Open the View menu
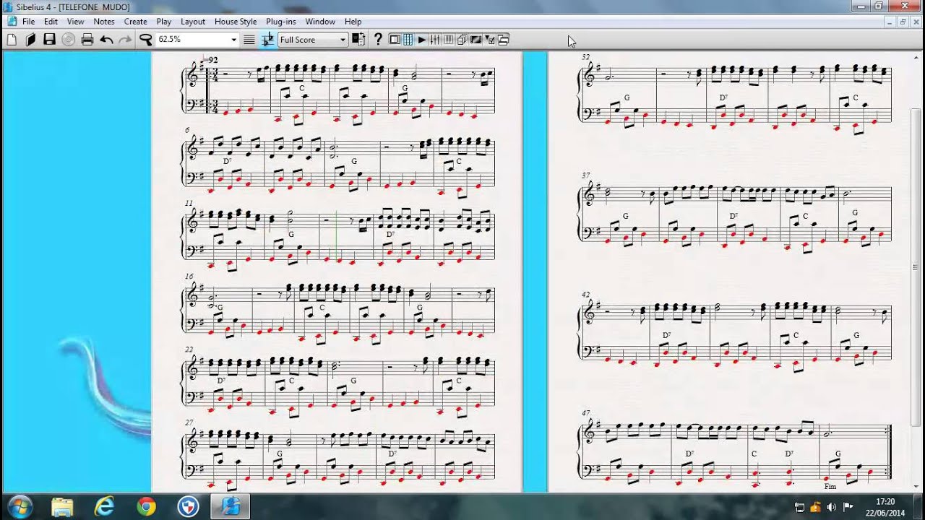 pyautogui.click(x=76, y=22)
